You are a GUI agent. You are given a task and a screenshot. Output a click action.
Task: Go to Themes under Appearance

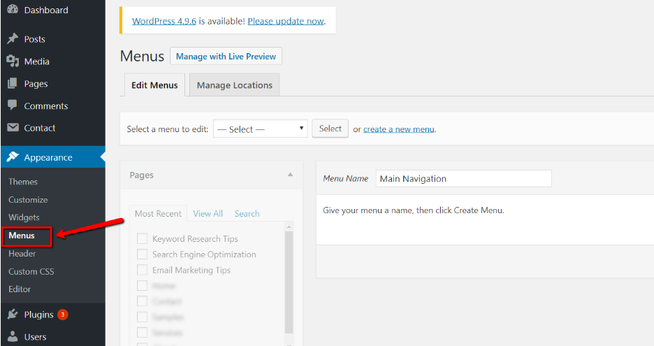(23, 182)
